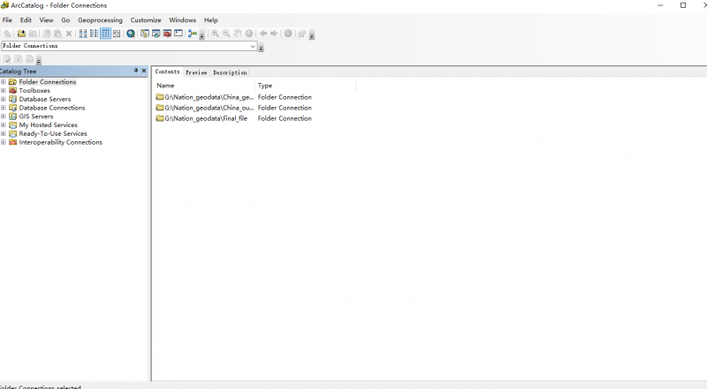Viewport: 707px width, 389px height.
Task: Switch contents to Thumbnails view
Action: (x=116, y=34)
